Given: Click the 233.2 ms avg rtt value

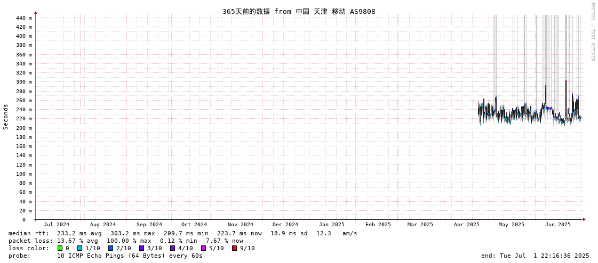Looking at the screenshot, I should click(x=79, y=233).
